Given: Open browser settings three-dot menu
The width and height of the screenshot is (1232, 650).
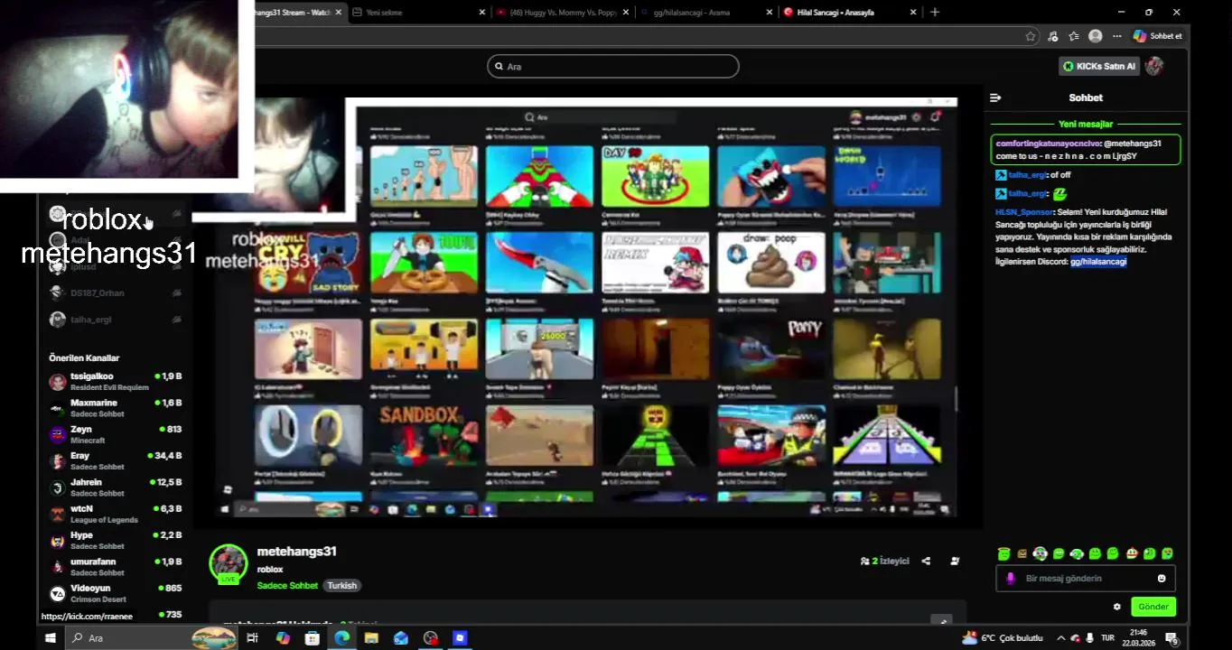Looking at the screenshot, I should coord(1117,36).
